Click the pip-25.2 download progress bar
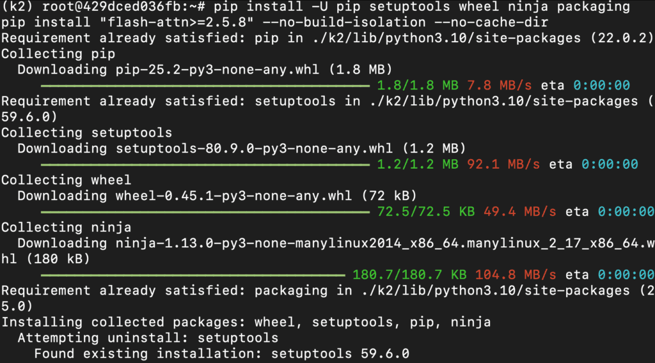Screen dimensions: 655x363 tap(205, 85)
